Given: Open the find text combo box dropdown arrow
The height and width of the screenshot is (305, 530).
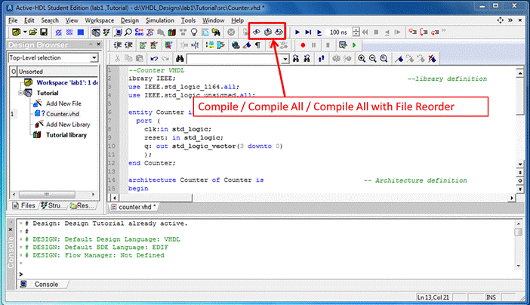Looking at the screenshot, I should coord(285,59).
